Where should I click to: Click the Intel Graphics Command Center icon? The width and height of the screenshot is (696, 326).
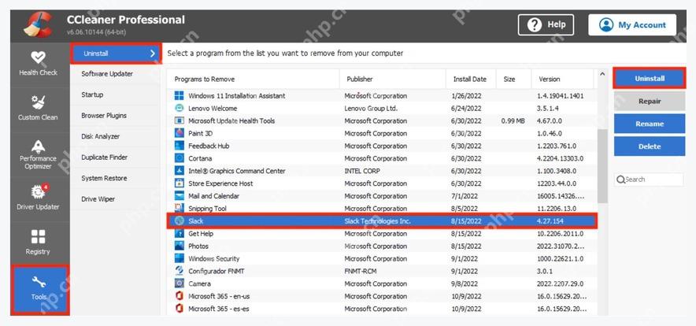tap(180, 171)
